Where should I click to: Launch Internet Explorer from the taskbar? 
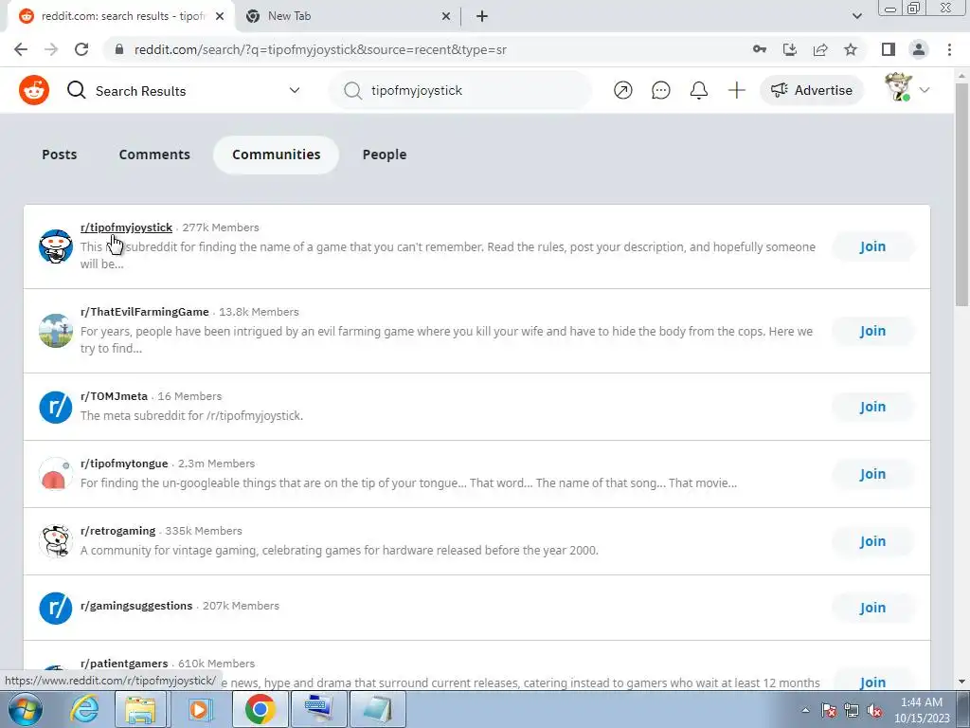tap(84, 709)
